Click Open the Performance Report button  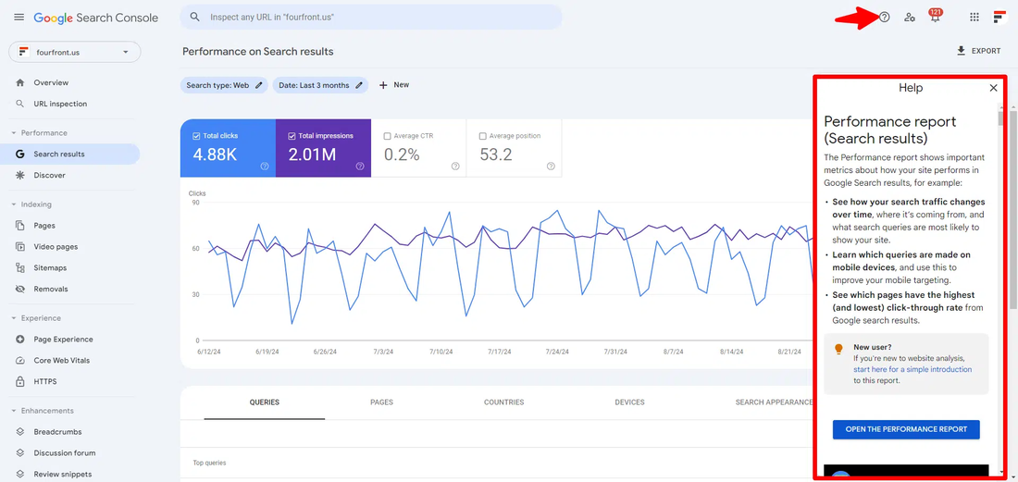coord(906,429)
